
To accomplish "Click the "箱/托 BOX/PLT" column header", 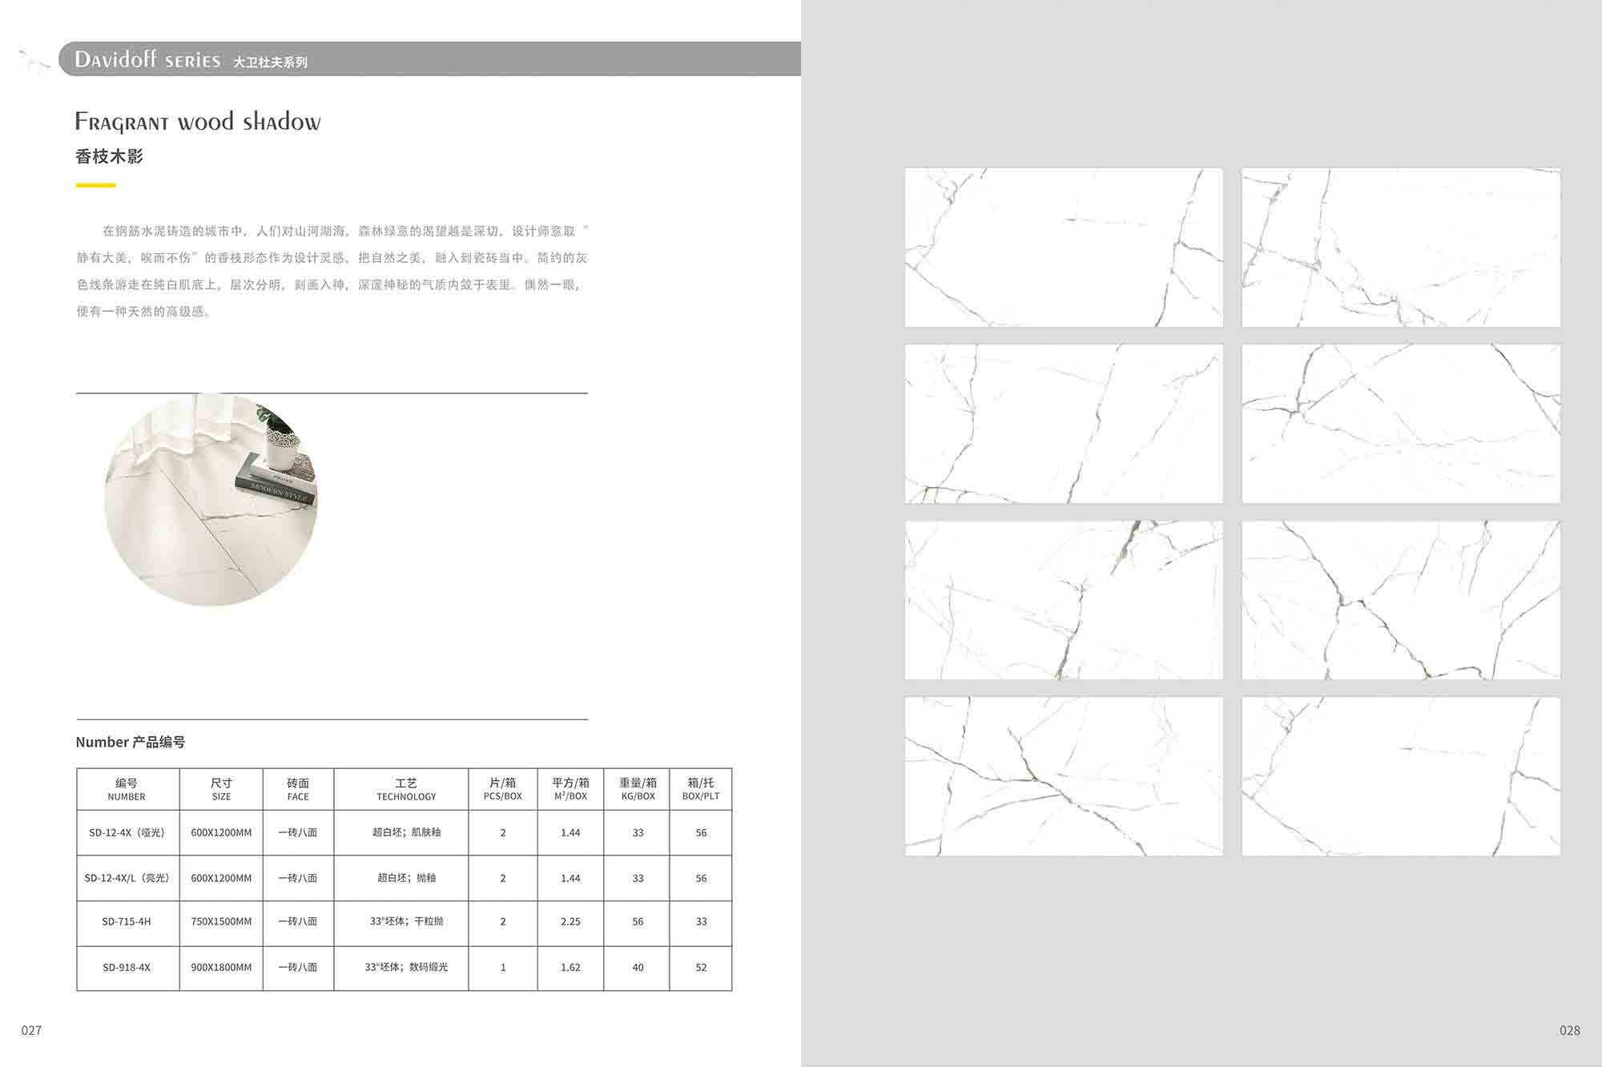I will coord(701,789).
